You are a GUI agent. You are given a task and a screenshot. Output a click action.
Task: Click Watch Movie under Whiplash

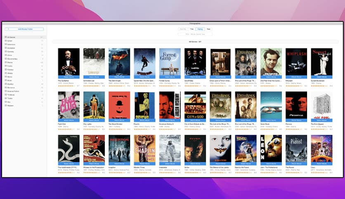296,77
